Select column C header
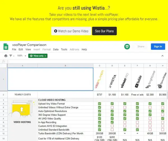The image size is (168, 141). [x=99, y=66]
